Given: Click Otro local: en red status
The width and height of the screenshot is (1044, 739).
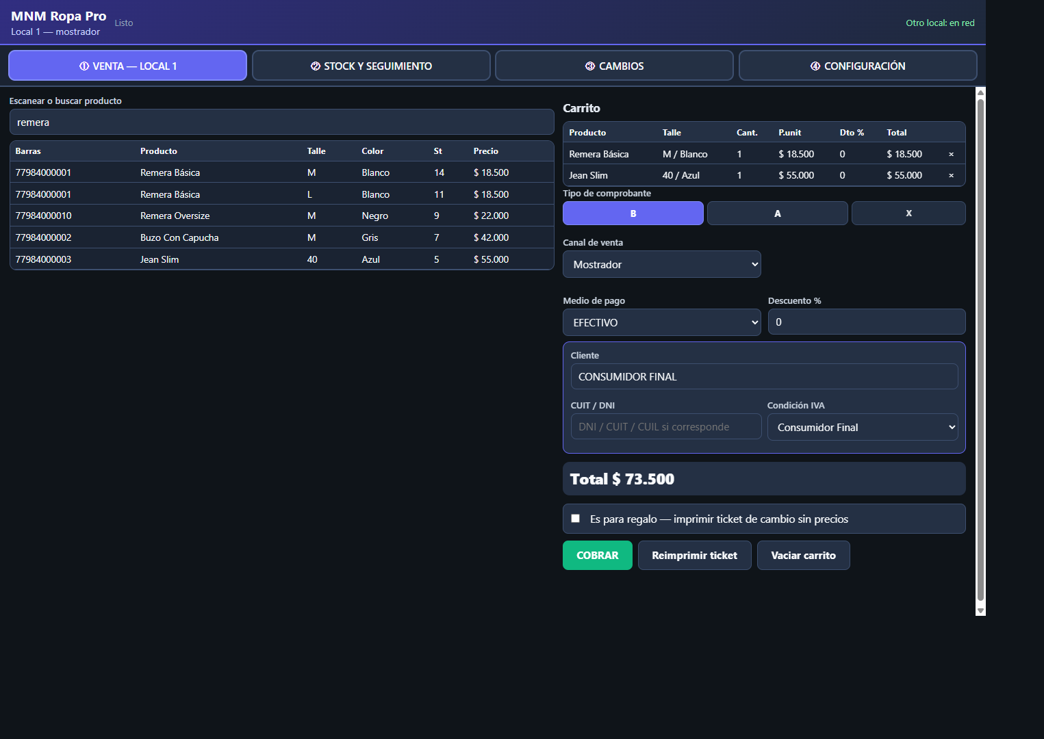Looking at the screenshot, I should 940,23.
